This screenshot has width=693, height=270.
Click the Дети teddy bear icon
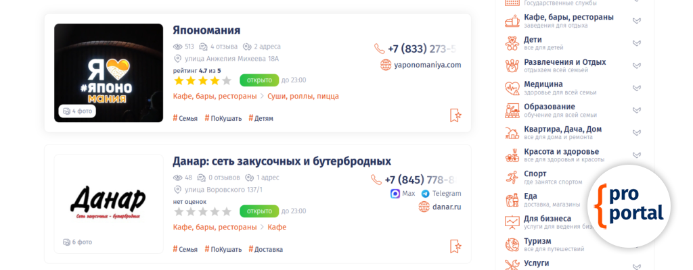(x=512, y=43)
